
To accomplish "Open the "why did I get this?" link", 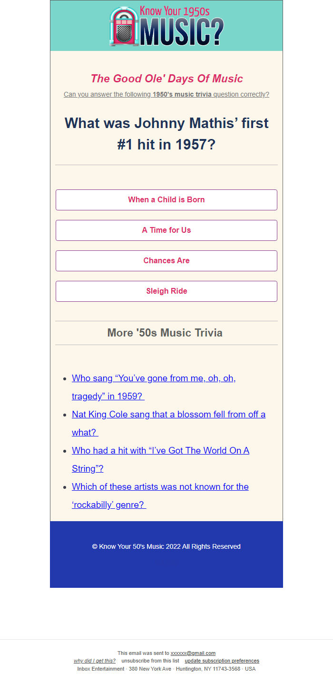I will (94, 661).
